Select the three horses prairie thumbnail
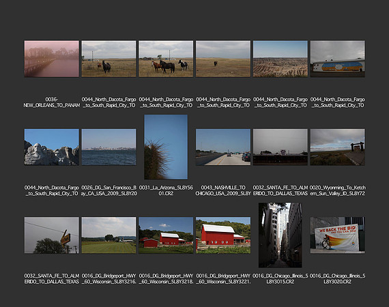 (x=166, y=59)
